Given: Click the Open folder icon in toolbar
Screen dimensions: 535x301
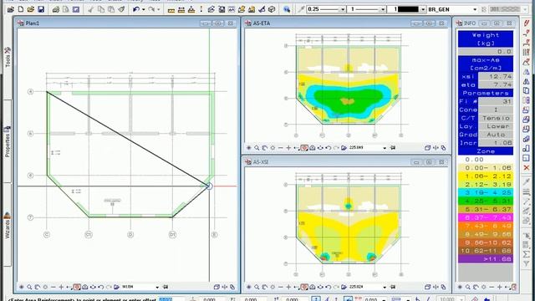Looking at the screenshot, I should [31, 9].
